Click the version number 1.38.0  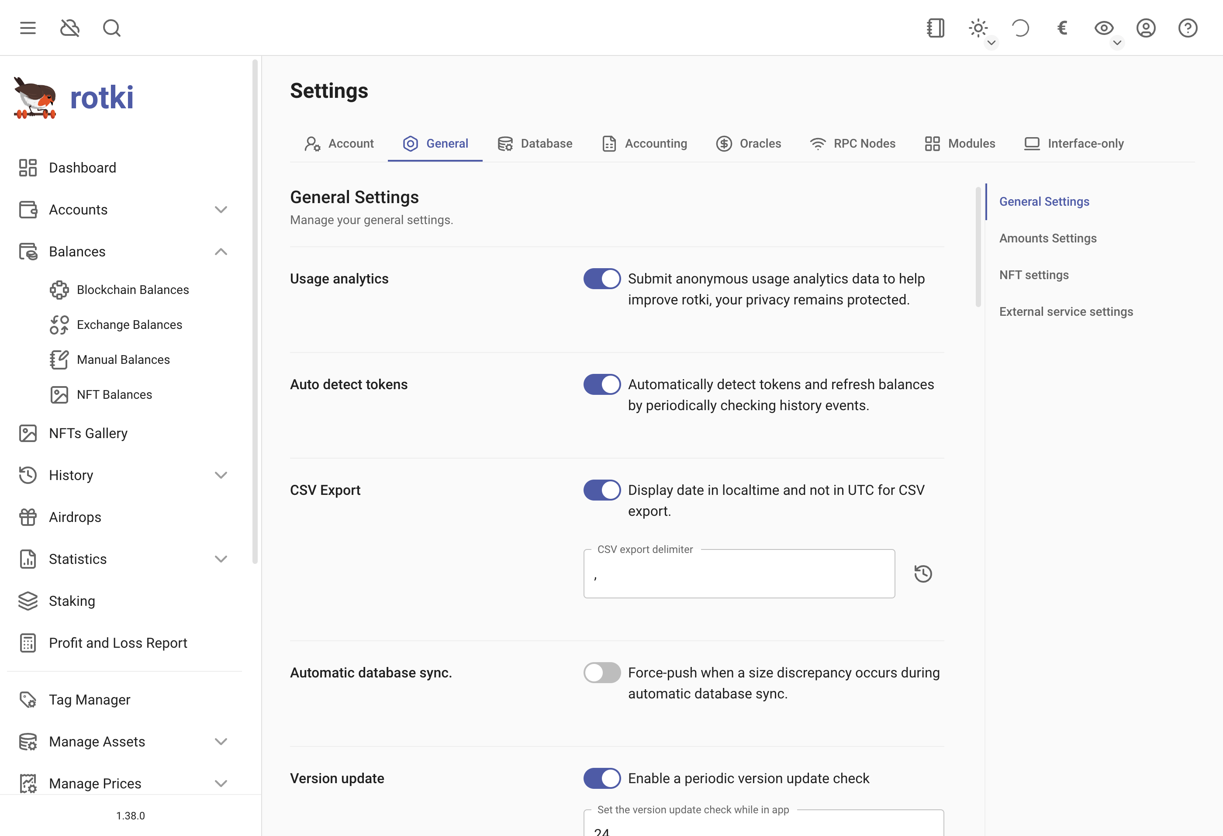click(x=131, y=816)
